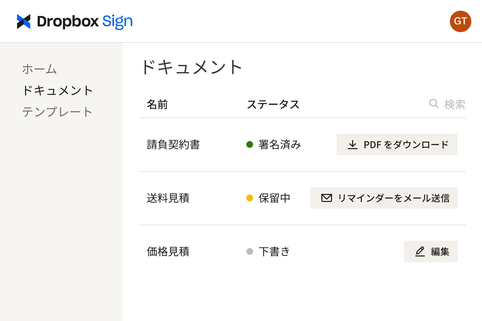Open the 請負契約書 document name
This screenshot has height=321, width=482.
[x=173, y=144]
